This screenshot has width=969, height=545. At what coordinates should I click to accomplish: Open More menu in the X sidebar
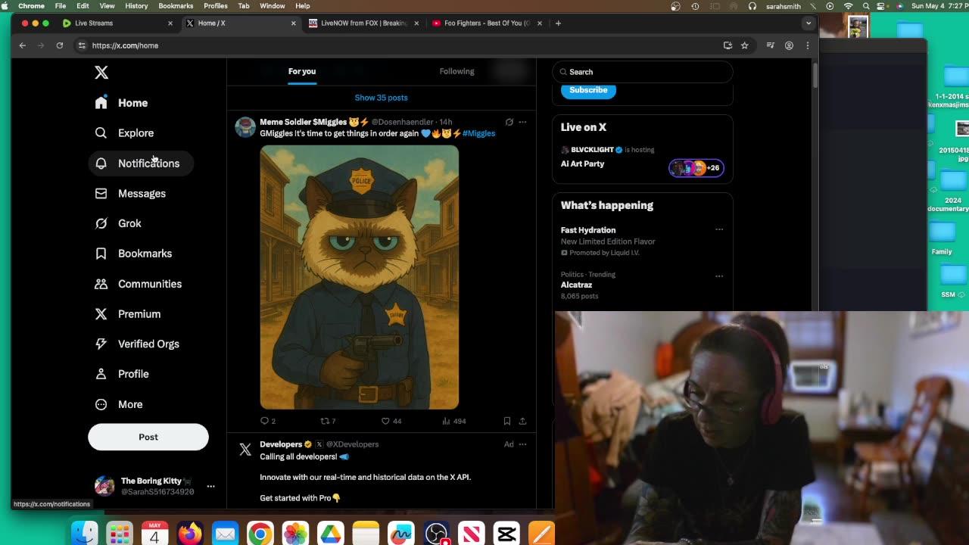point(119,404)
